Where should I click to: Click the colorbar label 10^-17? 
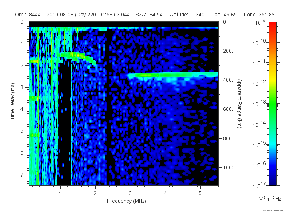pyautogui.click(x=260, y=185)
